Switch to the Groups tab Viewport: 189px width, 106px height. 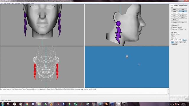click(176, 5)
